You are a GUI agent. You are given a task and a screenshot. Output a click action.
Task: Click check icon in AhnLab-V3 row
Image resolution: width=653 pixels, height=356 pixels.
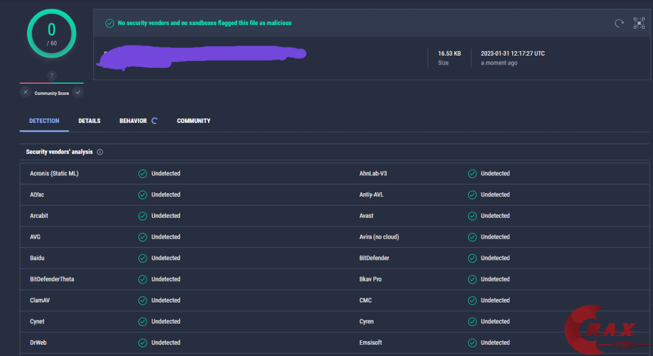[x=472, y=173]
